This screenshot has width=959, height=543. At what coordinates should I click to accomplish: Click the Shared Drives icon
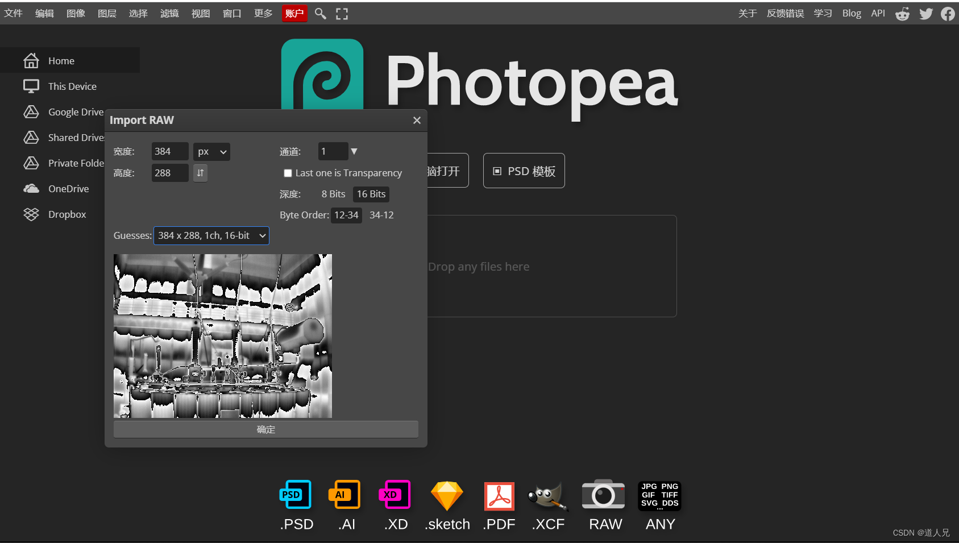pos(31,137)
